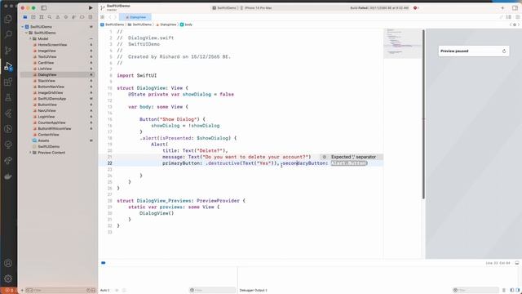Resume the paused preview
This screenshot has width=522, height=294.
click(504, 51)
